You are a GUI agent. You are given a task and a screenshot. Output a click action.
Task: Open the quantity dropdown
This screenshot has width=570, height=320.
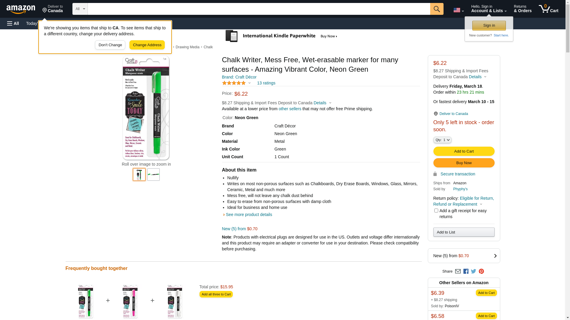[442, 140]
